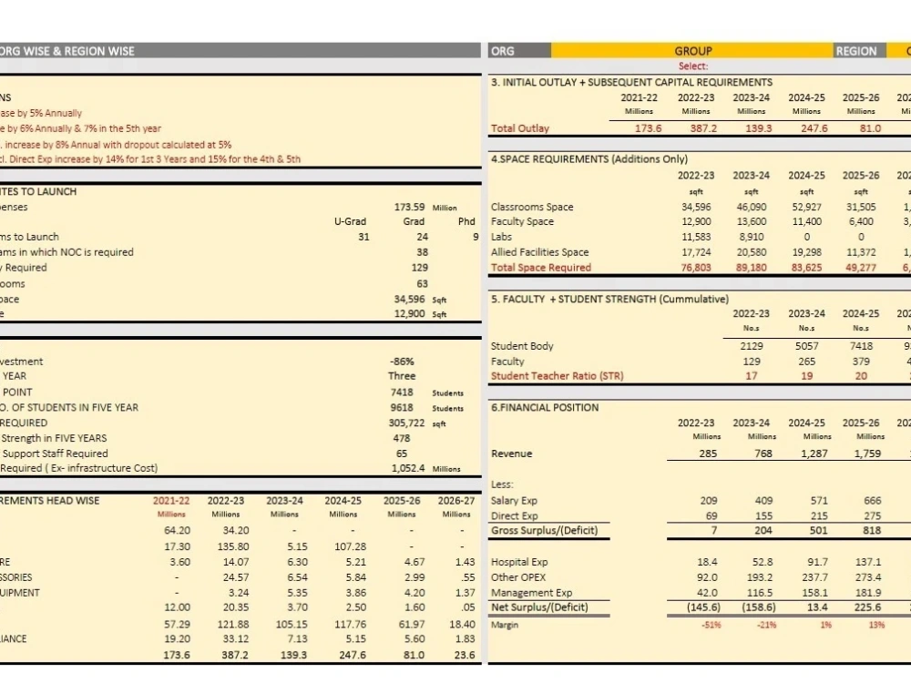Click Hospital Exp value 52.8
911x683 pixels.
pos(763,562)
